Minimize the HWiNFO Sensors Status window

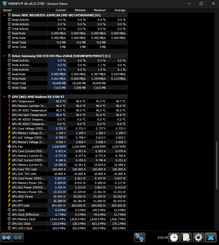(x=189, y=3)
